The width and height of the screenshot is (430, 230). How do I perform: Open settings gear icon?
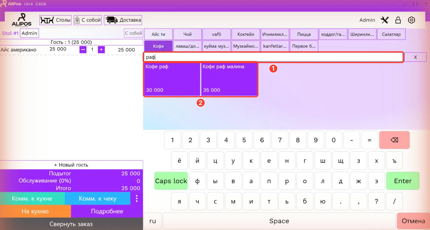411,20
